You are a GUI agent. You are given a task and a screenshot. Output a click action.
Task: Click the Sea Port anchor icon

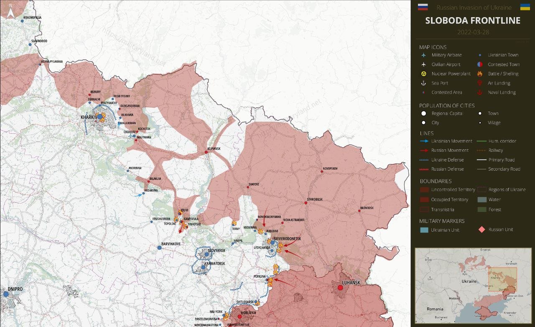point(423,83)
